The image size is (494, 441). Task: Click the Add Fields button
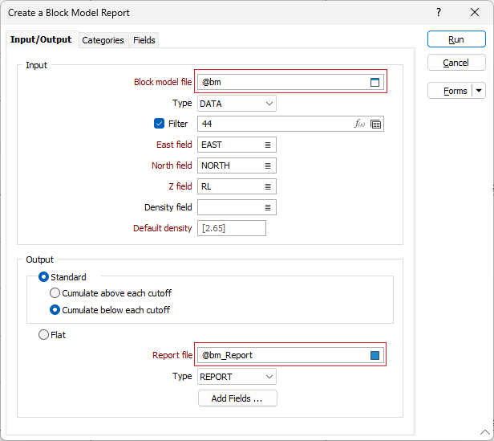pyautogui.click(x=237, y=398)
